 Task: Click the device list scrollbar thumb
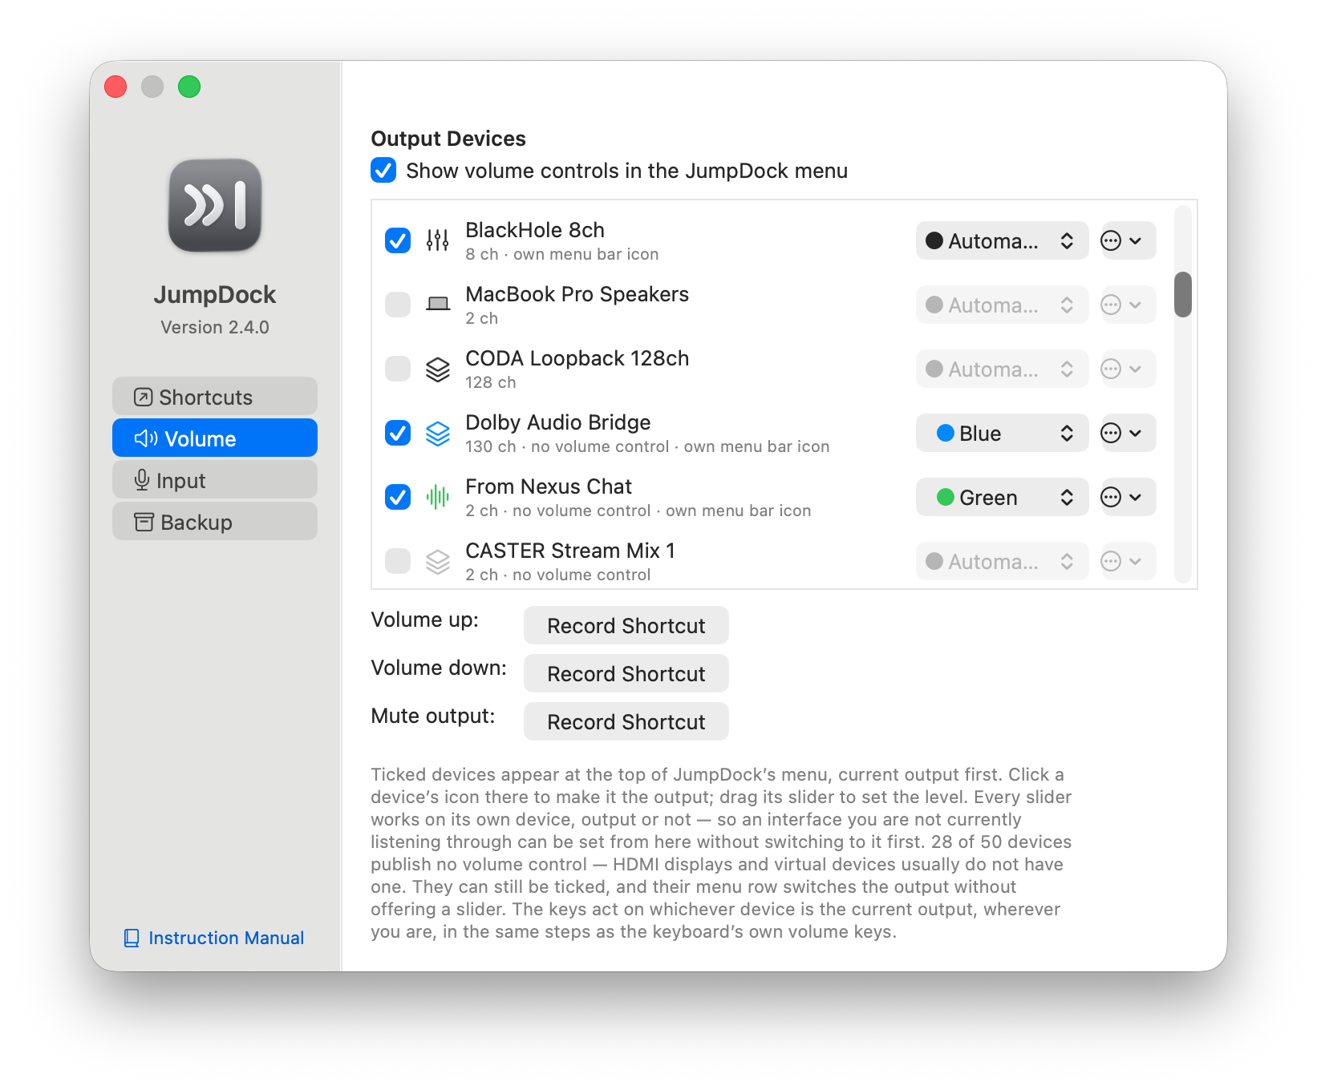click(1182, 295)
